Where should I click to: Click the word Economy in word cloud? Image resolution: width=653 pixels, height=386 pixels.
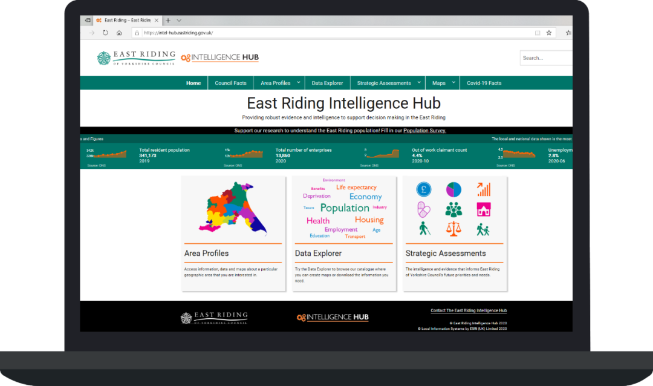pyautogui.click(x=365, y=197)
